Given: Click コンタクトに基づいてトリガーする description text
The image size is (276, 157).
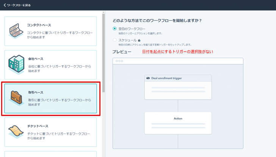Looking at the screenshot, I should pos(60,35).
